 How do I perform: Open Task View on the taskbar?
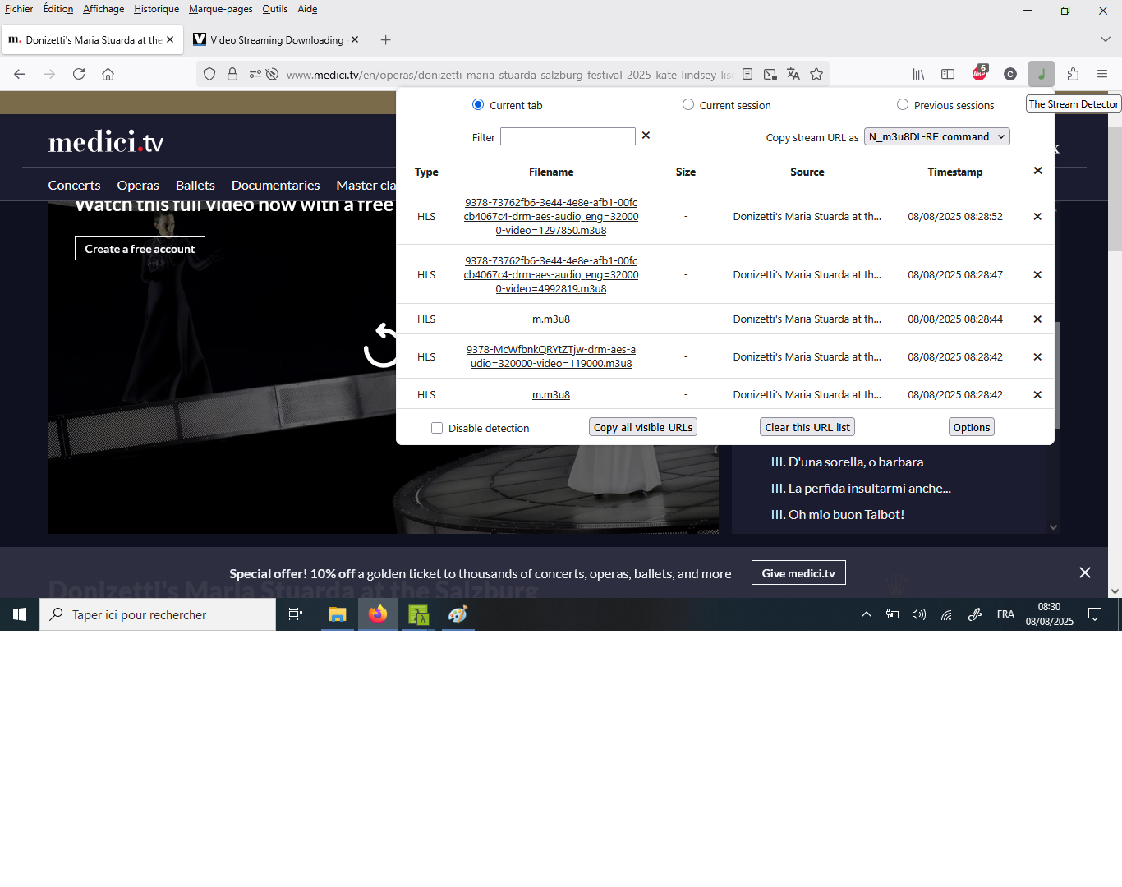[296, 614]
